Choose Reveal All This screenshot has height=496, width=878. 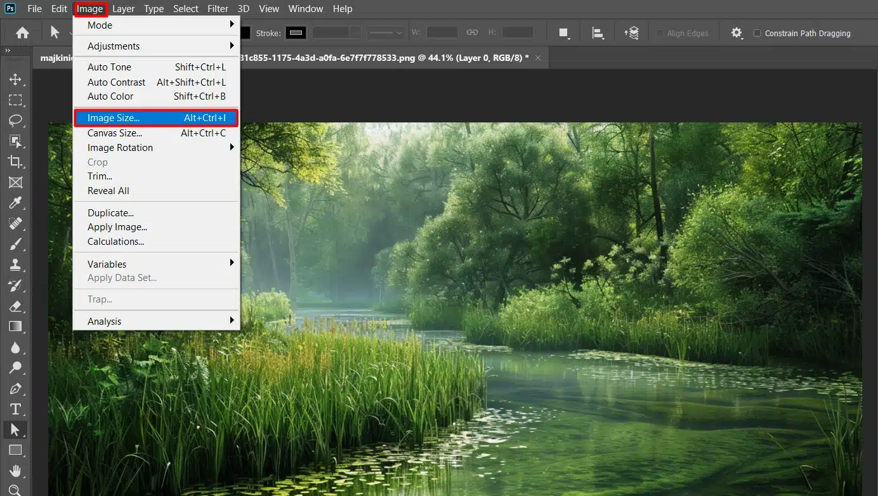(x=156, y=191)
